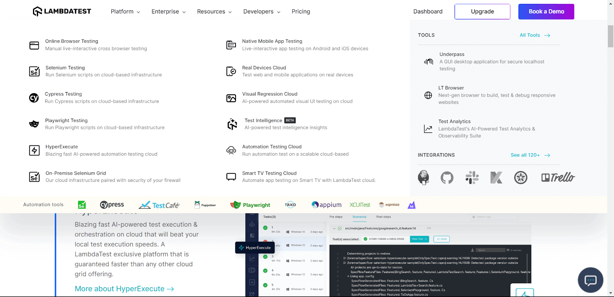Open the Underpass tool title
The height and width of the screenshot is (297, 614).
coord(452,54)
